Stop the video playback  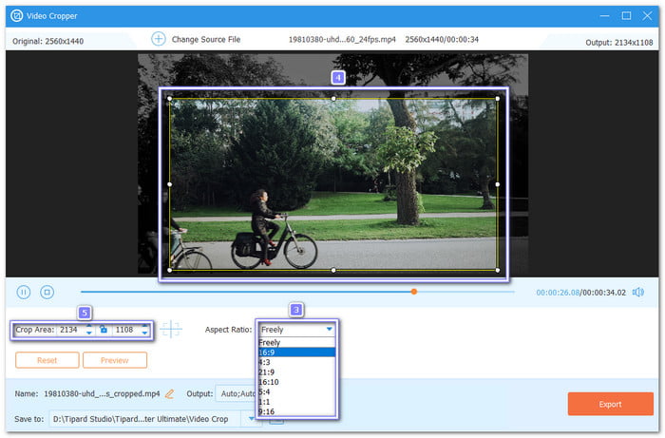point(47,292)
